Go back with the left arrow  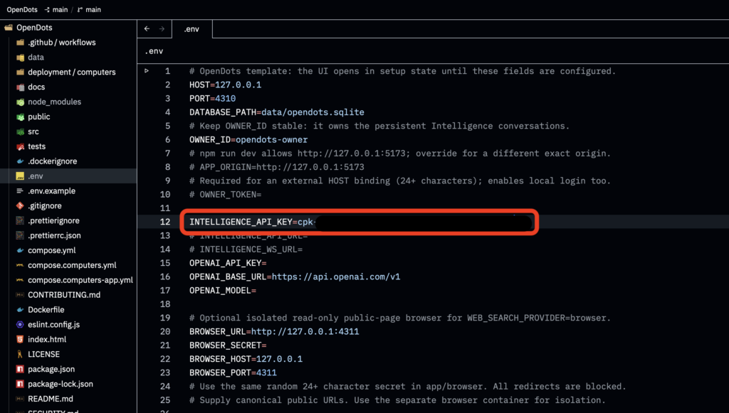pos(147,28)
